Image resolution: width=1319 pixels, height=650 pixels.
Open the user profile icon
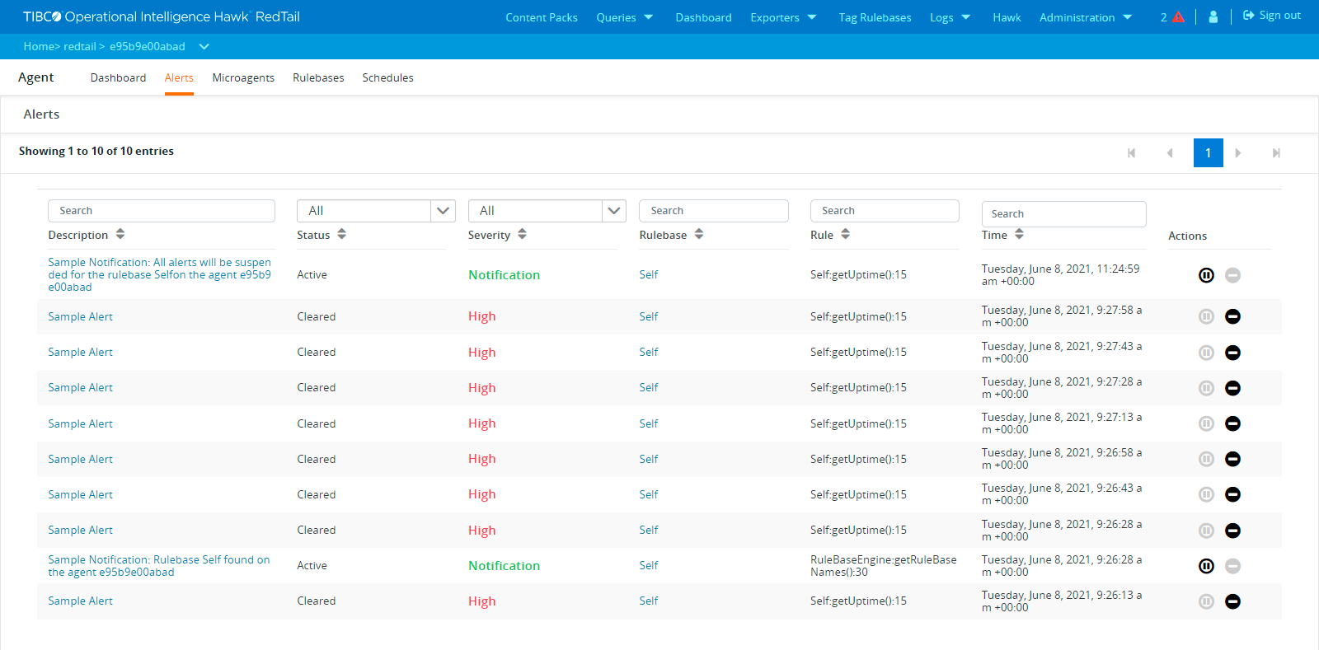pyautogui.click(x=1213, y=16)
